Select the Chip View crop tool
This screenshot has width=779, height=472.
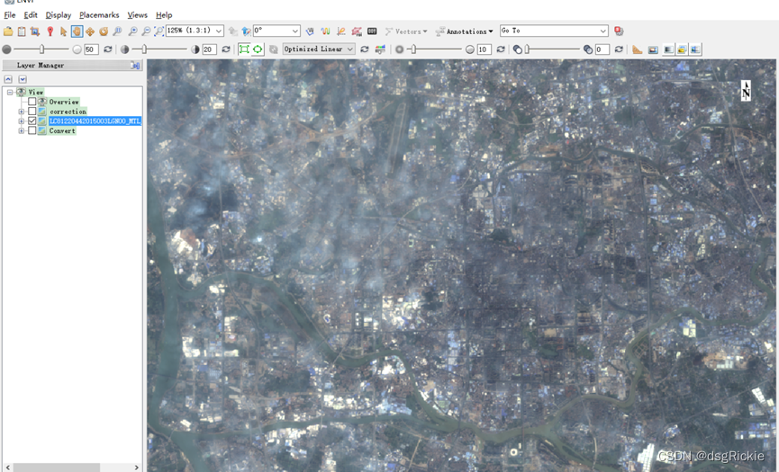[x=35, y=31]
